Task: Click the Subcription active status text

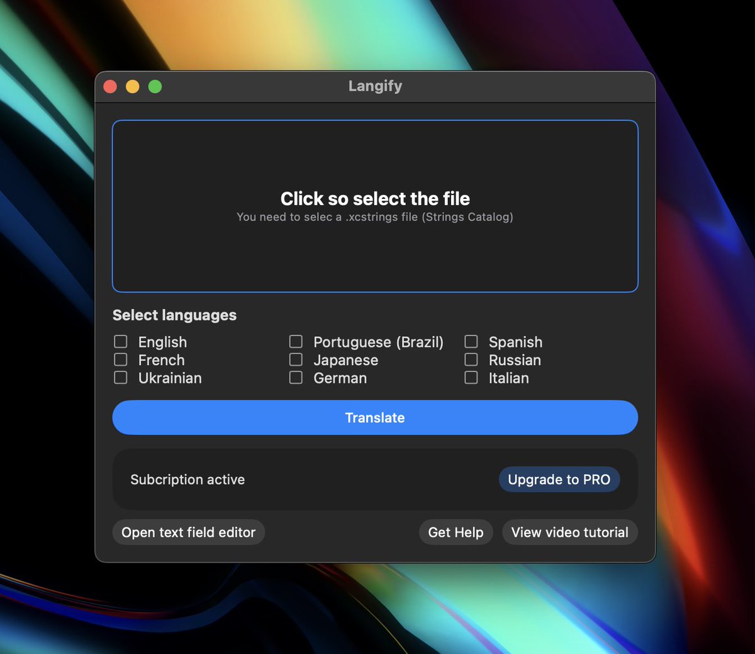Action: (187, 480)
